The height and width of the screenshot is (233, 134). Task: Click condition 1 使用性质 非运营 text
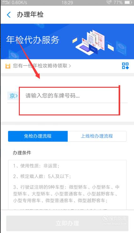pos(36,166)
